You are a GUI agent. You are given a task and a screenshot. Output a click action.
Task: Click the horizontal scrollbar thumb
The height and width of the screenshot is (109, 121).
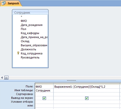6,78
